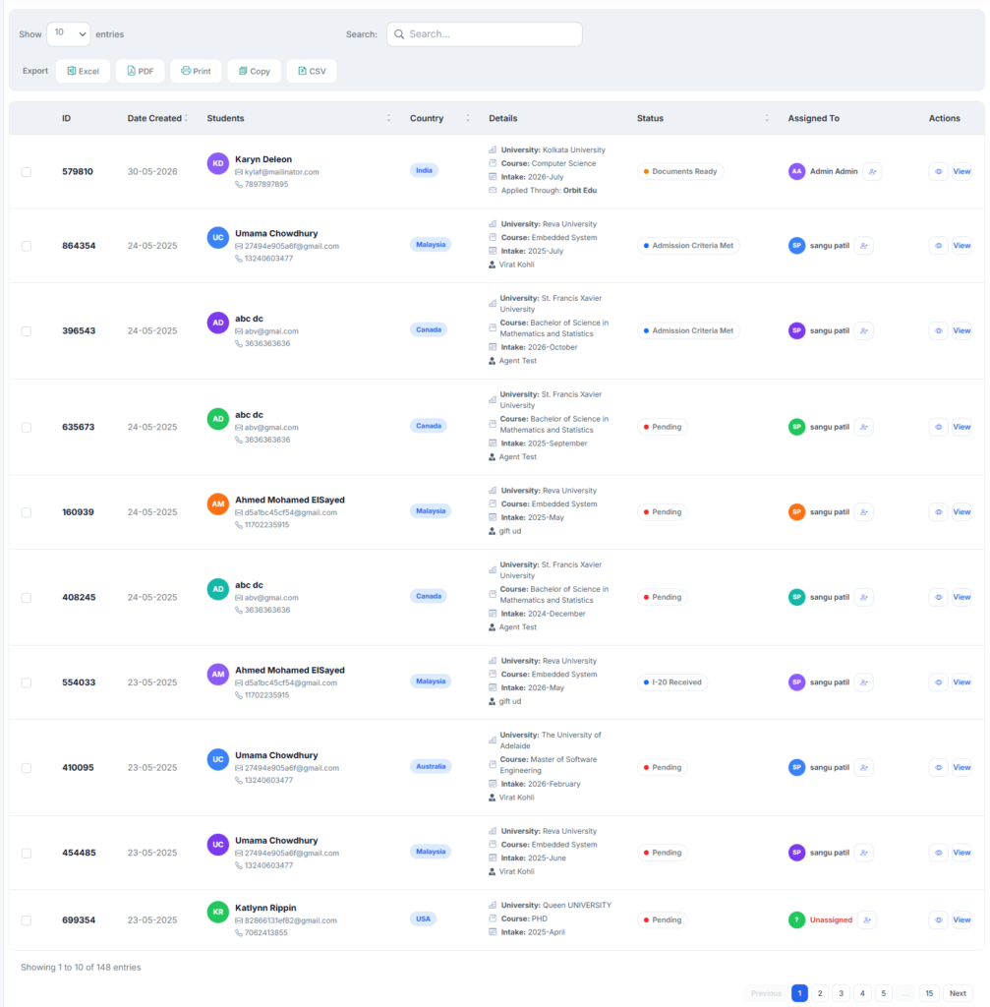Export table to Excel
The width and height of the screenshot is (990, 1007).
pos(83,71)
